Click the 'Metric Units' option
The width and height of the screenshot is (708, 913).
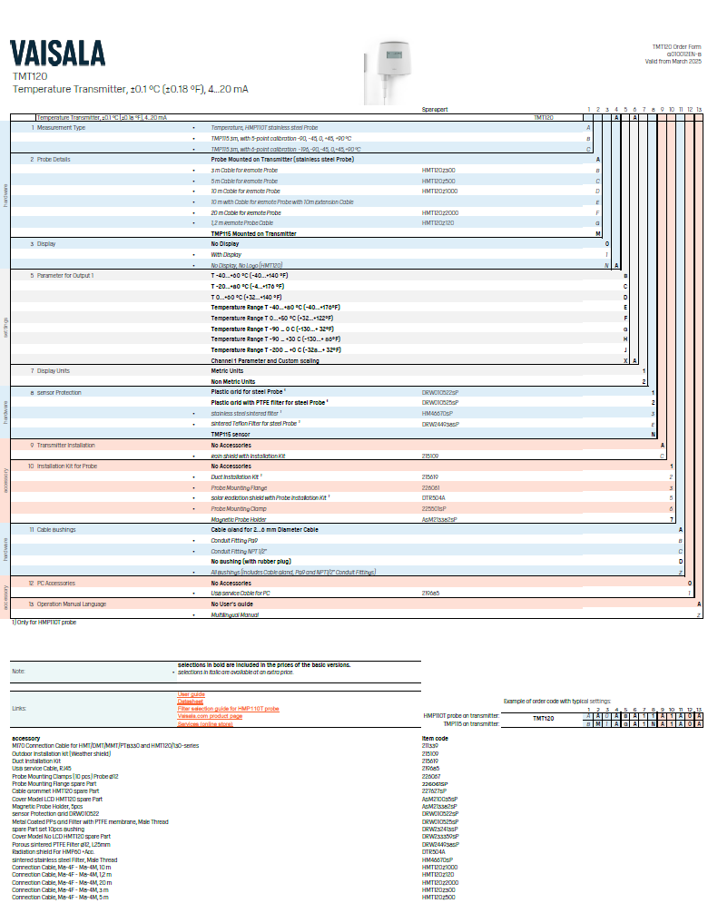click(x=227, y=371)
